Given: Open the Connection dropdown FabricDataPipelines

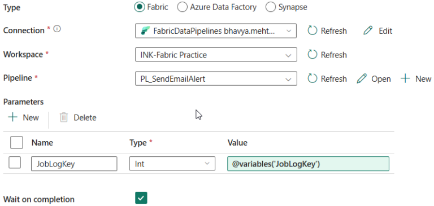Looking at the screenshot, I should click(x=216, y=30).
